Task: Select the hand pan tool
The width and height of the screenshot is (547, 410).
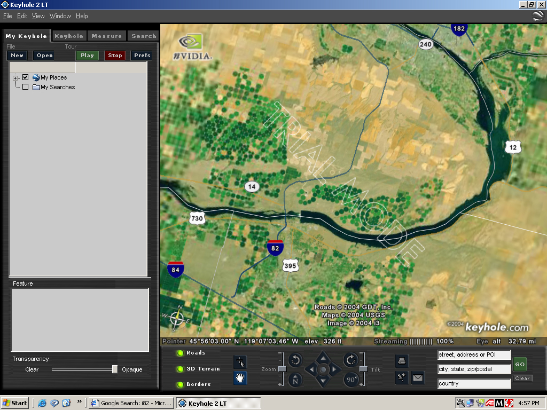Action: click(240, 377)
